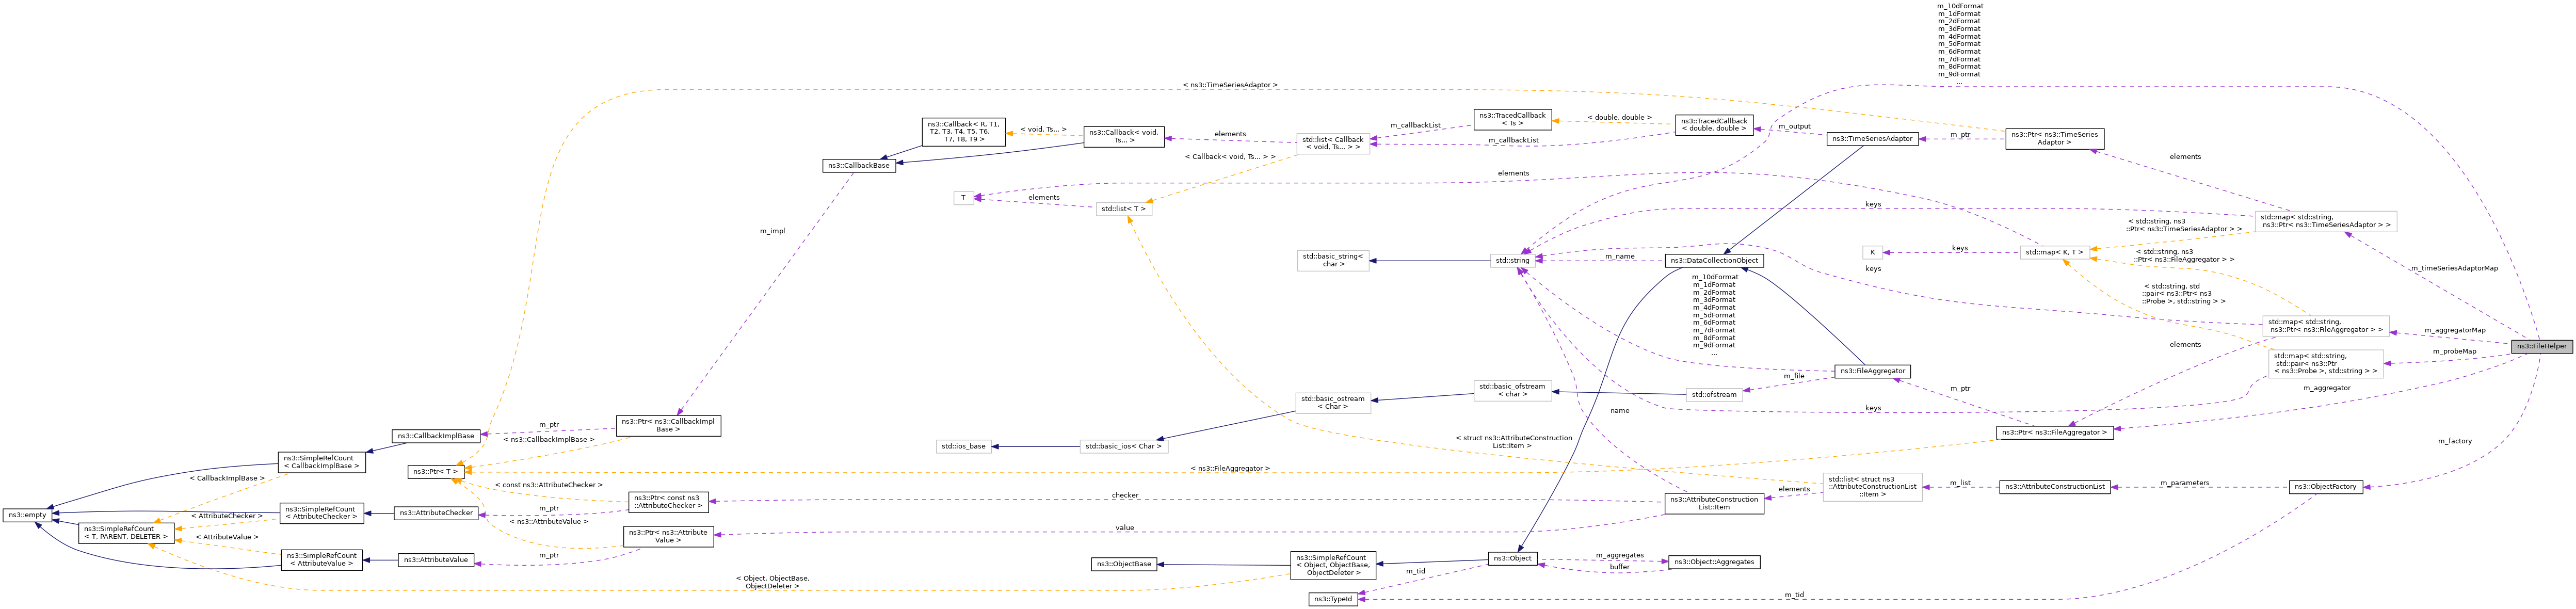Click the m_aggregates edge label

click(x=1619, y=556)
